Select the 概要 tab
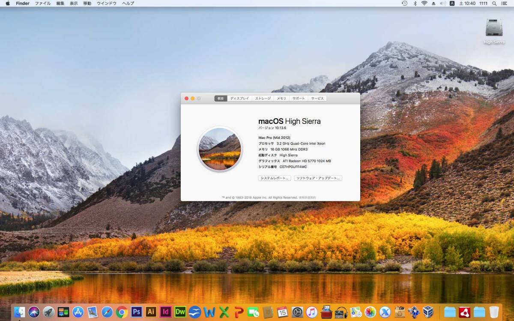Viewport: 514px width, 321px height. 221,99
